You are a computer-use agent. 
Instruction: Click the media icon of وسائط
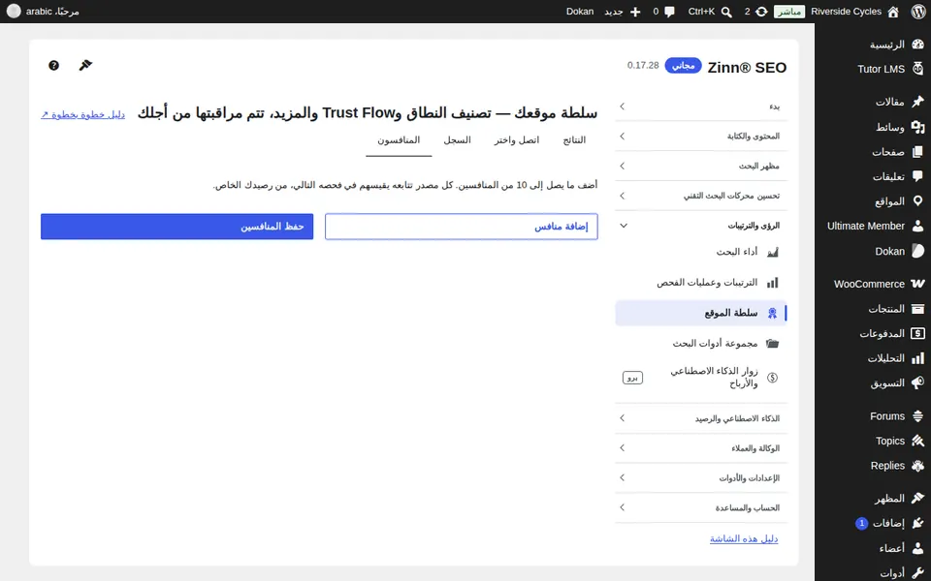pyautogui.click(x=918, y=127)
